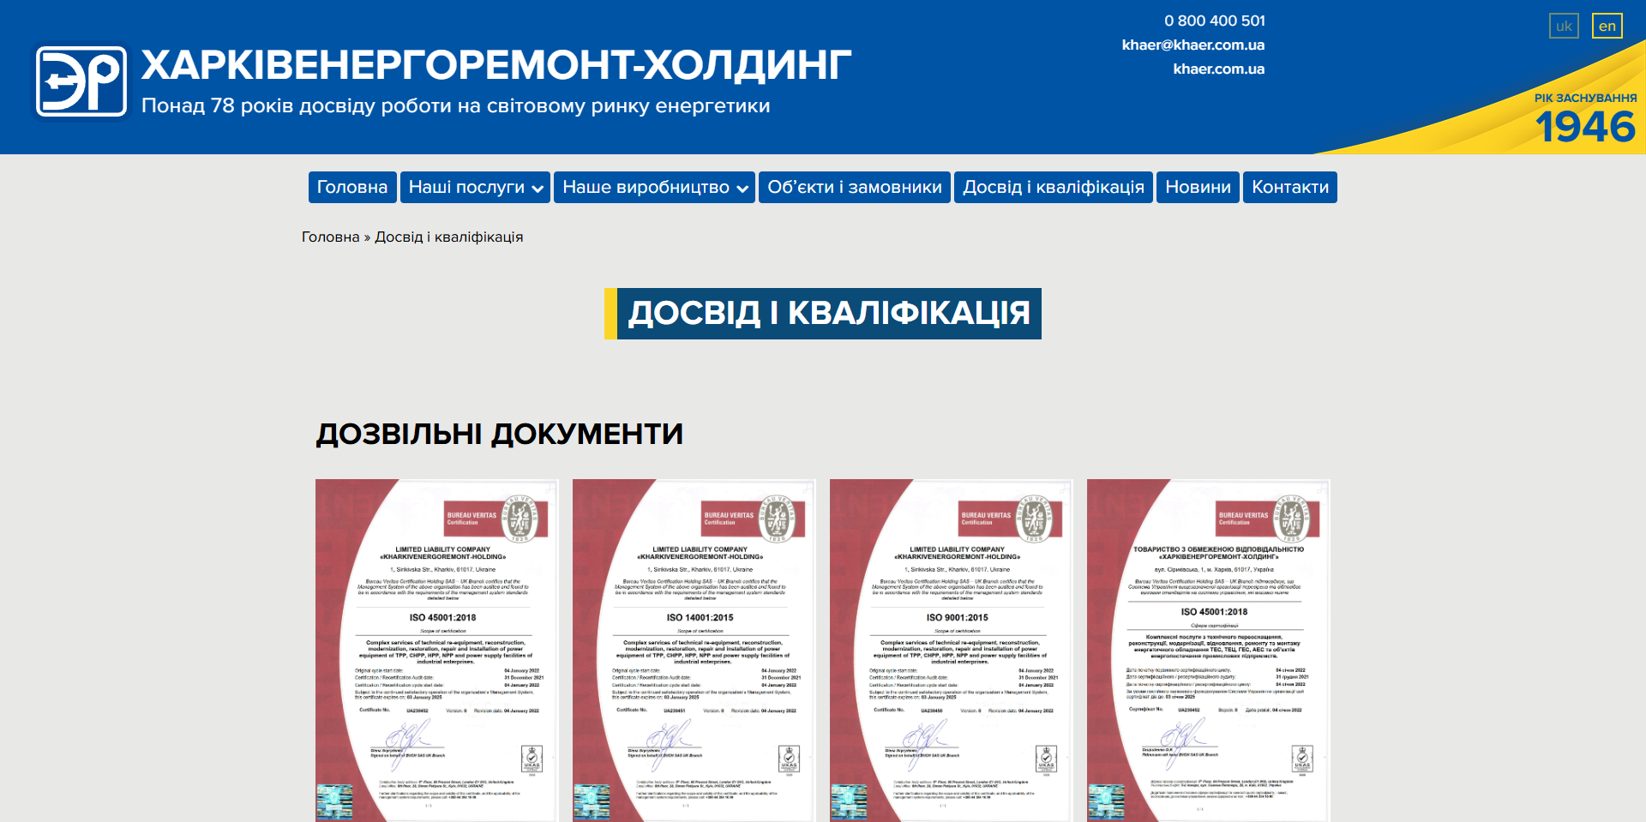The image size is (1646, 822).
Task: Click the company logo icon in the header
Action: 81,81
